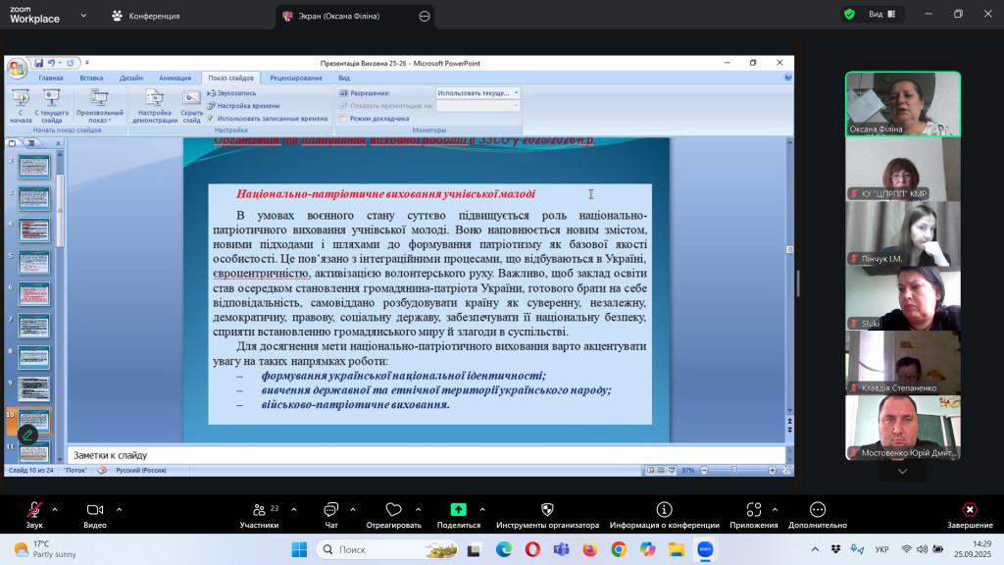Click the green Поделиться share screen icon
The width and height of the screenshot is (1004, 565).
coord(458,510)
